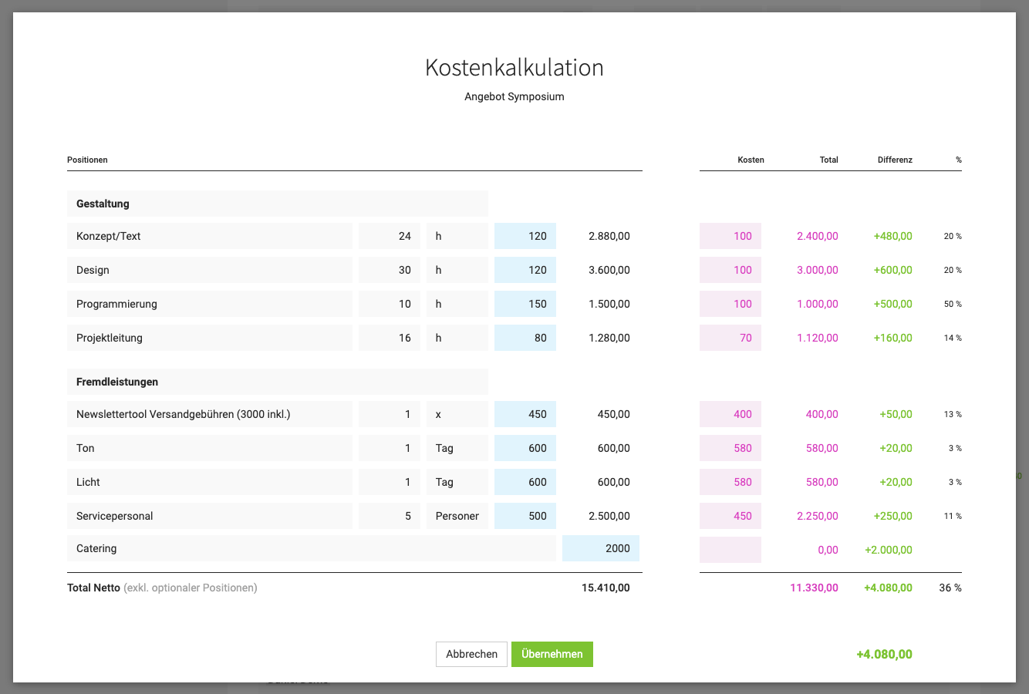Edit Programmierung price field 150
The image size is (1029, 694).
pyautogui.click(x=525, y=304)
